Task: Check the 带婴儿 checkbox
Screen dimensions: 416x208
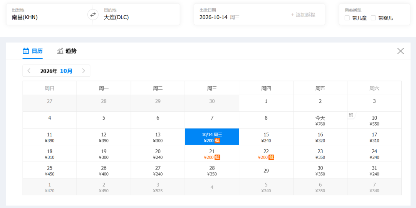Action: (373, 18)
